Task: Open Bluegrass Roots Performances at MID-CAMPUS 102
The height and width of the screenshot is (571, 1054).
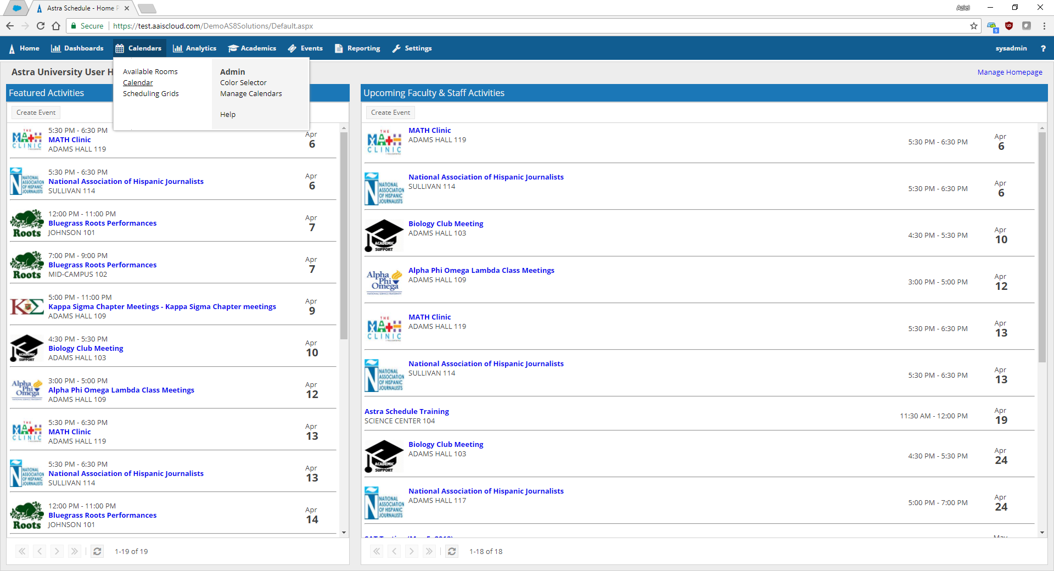Action: pyautogui.click(x=102, y=265)
